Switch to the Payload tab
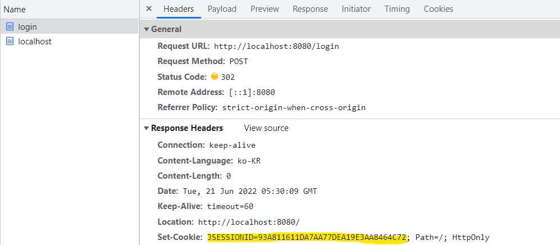The height and width of the screenshot is (245, 560). coord(222,10)
